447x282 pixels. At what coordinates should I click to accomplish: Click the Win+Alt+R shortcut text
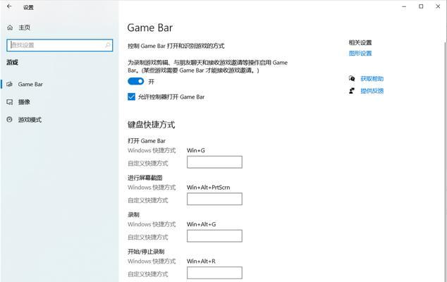click(201, 261)
